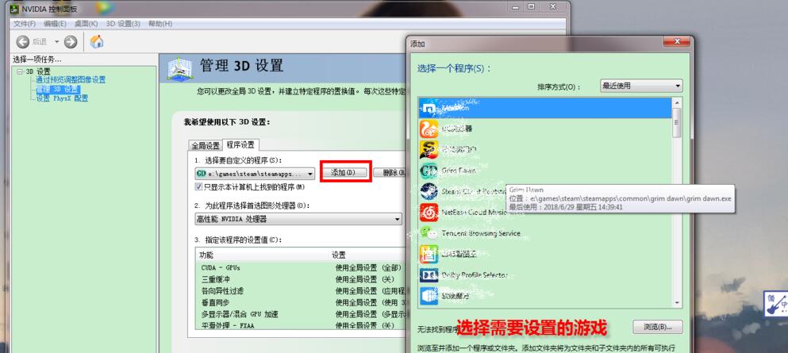Open the 3D 设置 menu
This screenshot has height=353, width=788.
(x=123, y=24)
